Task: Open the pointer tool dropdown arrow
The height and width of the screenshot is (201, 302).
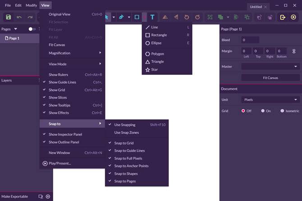Action: point(114,17)
